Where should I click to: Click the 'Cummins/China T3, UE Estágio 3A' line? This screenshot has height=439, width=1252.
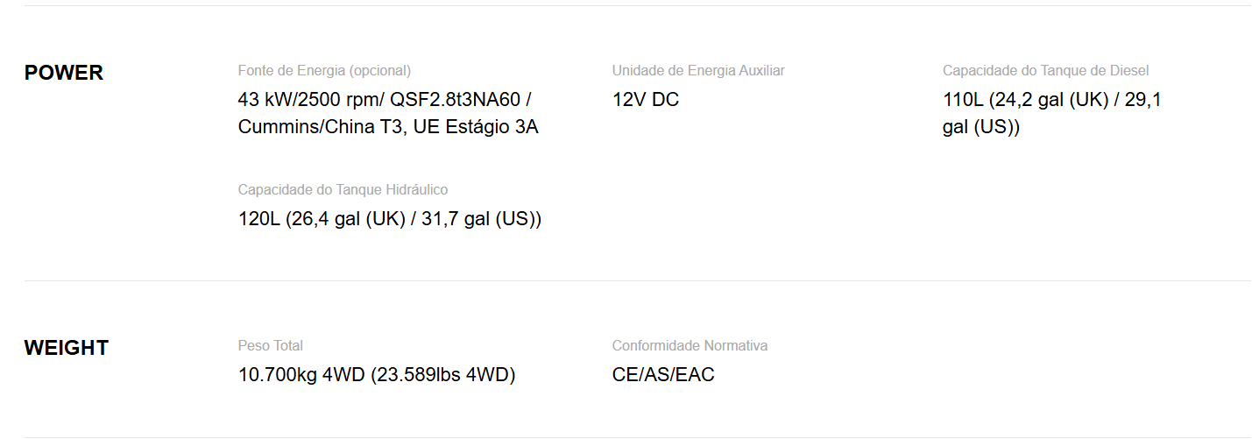coord(388,126)
